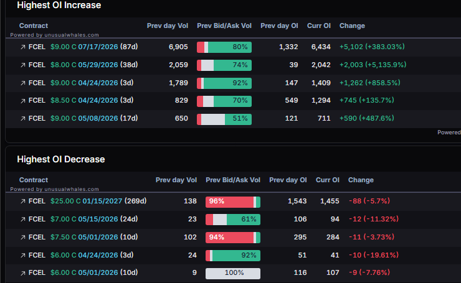
Task: Sort OI Decrease table by Curr OI
Action: coord(328,180)
